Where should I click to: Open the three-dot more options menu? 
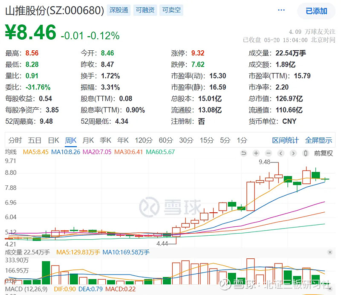click(x=281, y=10)
